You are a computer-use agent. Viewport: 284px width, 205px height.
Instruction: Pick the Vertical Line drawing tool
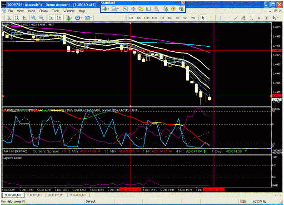click(x=220, y=18)
